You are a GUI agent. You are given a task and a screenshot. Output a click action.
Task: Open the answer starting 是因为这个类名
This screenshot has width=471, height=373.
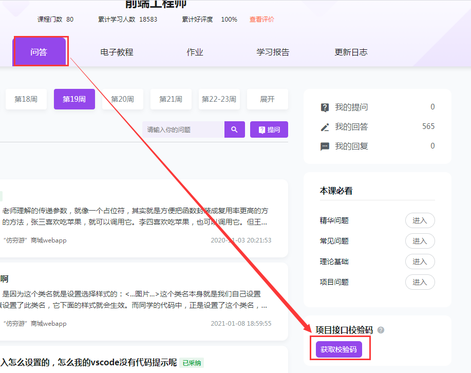(x=134, y=300)
